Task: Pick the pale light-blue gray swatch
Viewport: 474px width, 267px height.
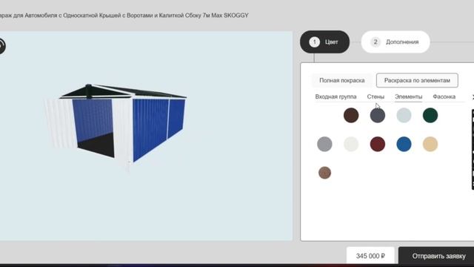Action: click(x=404, y=116)
